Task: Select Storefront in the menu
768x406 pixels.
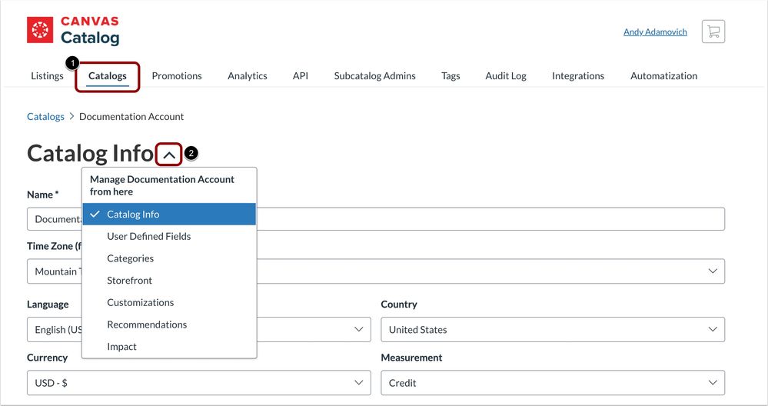Action: [x=169, y=280]
